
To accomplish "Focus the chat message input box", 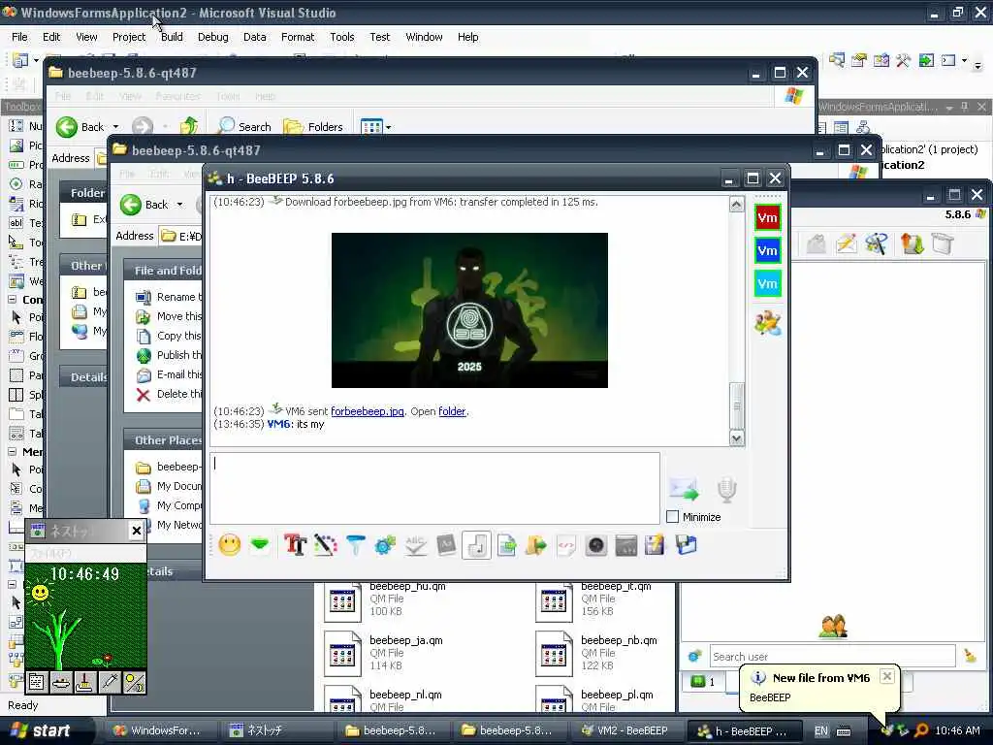I will [434, 488].
